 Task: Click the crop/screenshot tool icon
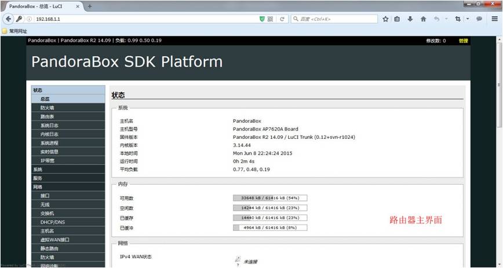pyautogui.click(x=458, y=19)
